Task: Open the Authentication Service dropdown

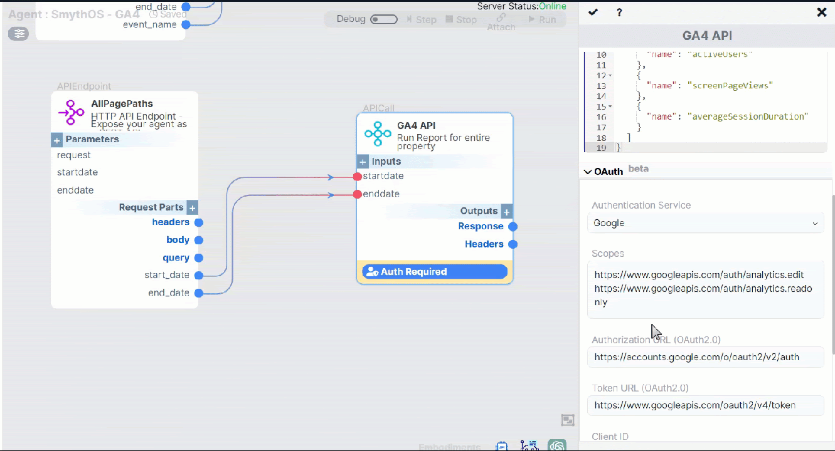Action: [706, 223]
